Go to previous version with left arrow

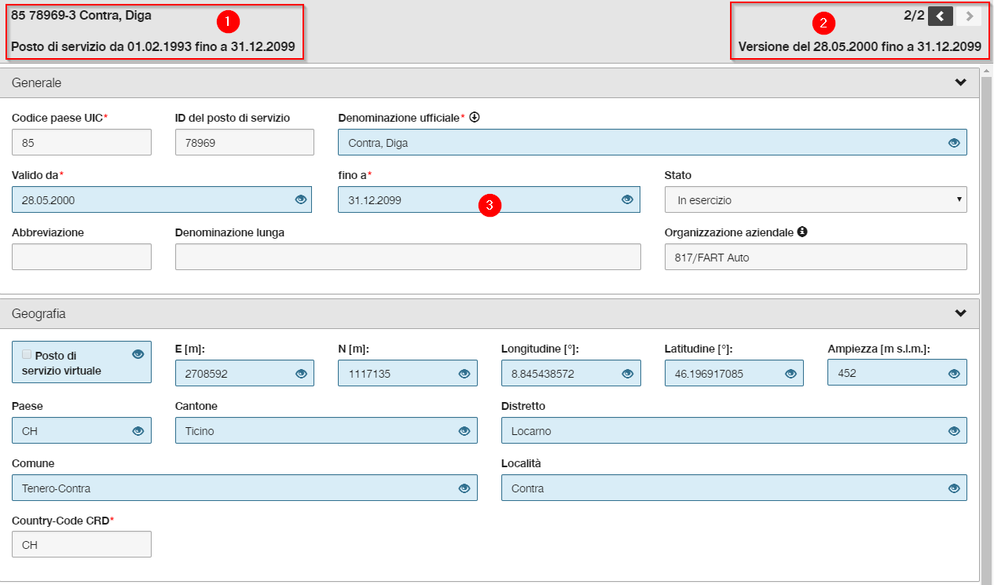[x=941, y=16]
